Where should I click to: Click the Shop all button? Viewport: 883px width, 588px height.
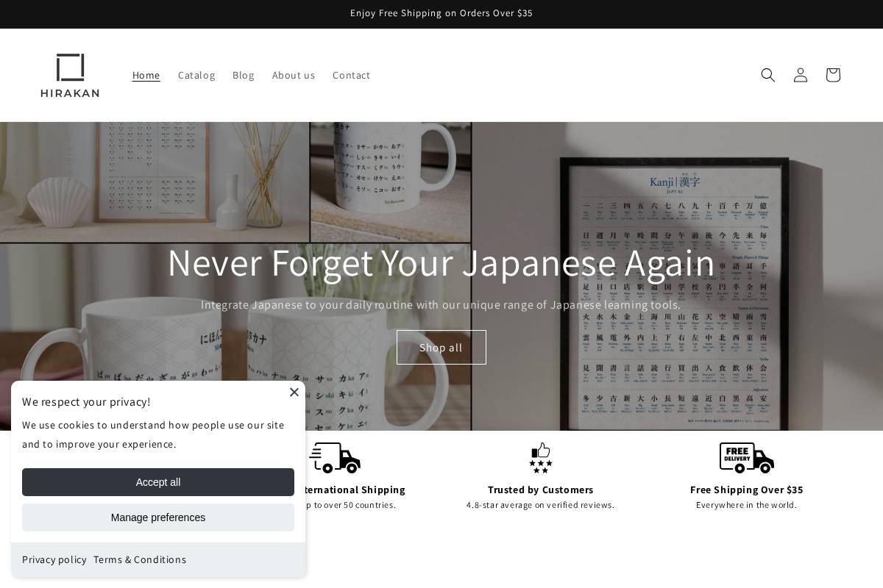[441, 347]
